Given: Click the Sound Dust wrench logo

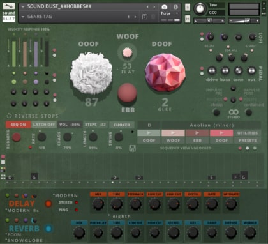Looking at the screenshot, I should click(x=9, y=6).
